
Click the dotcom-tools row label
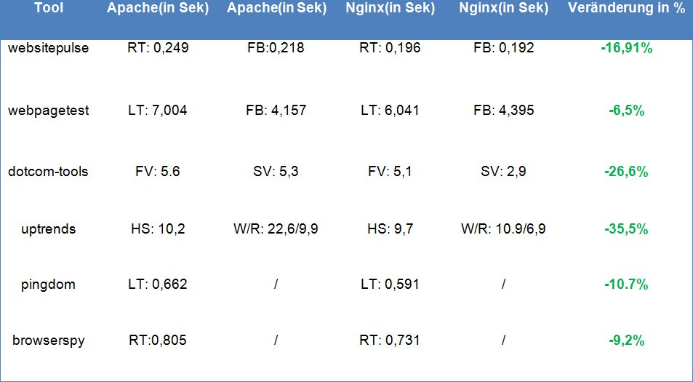click(x=48, y=171)
